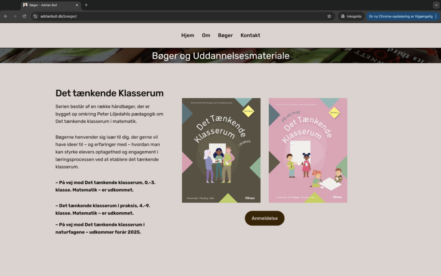Screen dimensions: 441x276
Task: Click the Anmeldelse button
Action: (265, 218)
